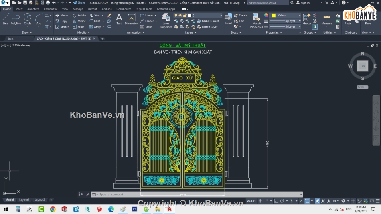This screenshot has height=214, width=381.
Task: Expand the Draw panel
Action: [27, 32]
